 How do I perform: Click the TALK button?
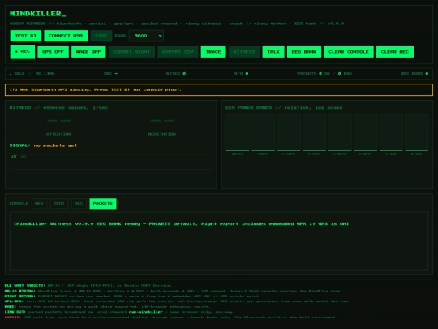click(273, 52)
